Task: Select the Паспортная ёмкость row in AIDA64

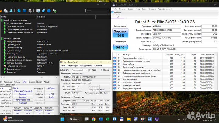Action: (30, 57)
